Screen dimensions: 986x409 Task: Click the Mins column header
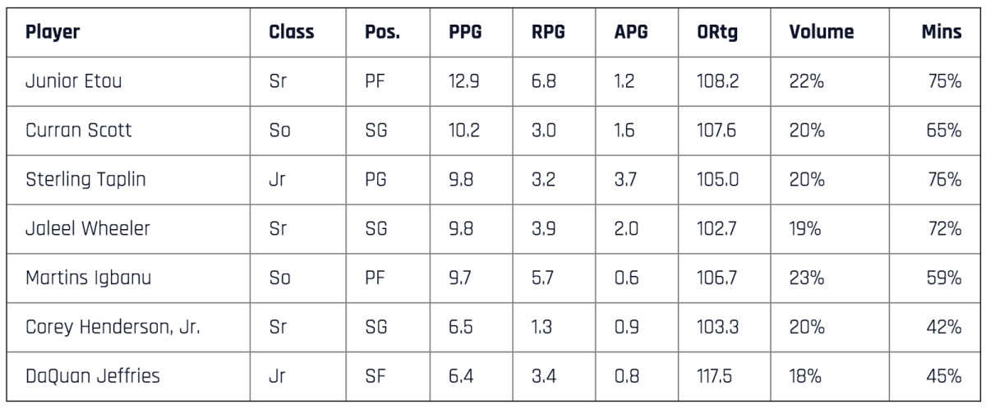point(941,32)
